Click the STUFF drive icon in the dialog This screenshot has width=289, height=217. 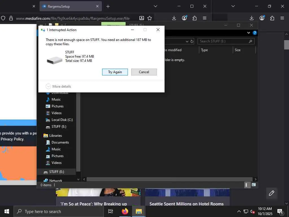(54, 60)
